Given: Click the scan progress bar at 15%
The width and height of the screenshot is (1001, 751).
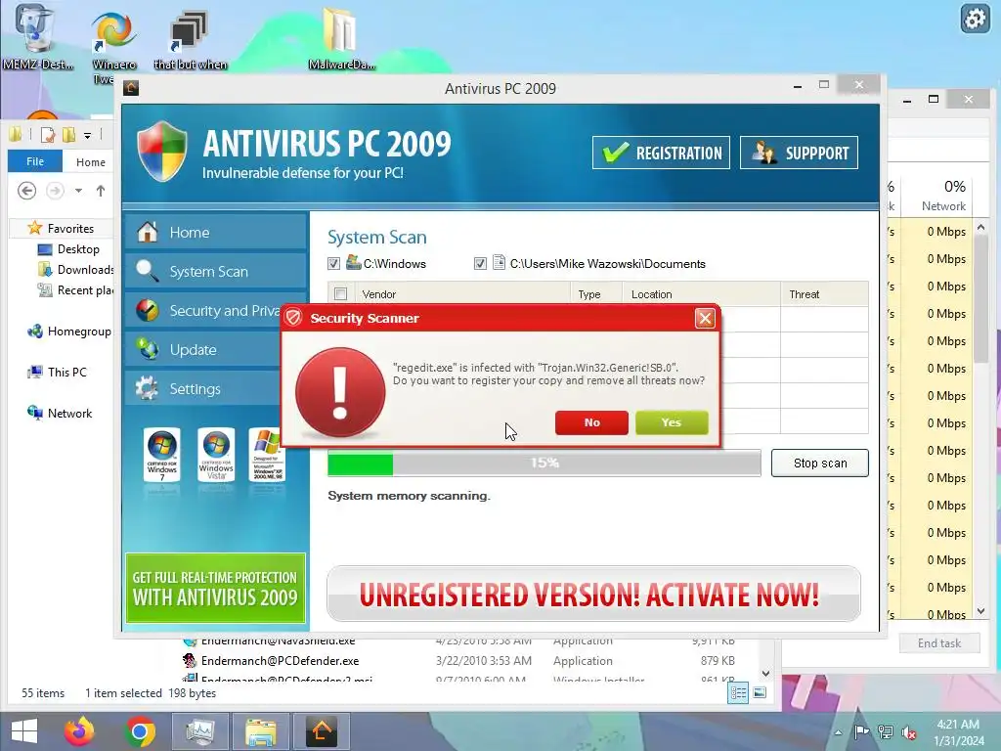Looking at the screenshot, I should click(544, 463).
